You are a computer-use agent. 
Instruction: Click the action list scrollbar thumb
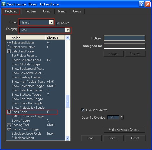[x=67, y=101]
